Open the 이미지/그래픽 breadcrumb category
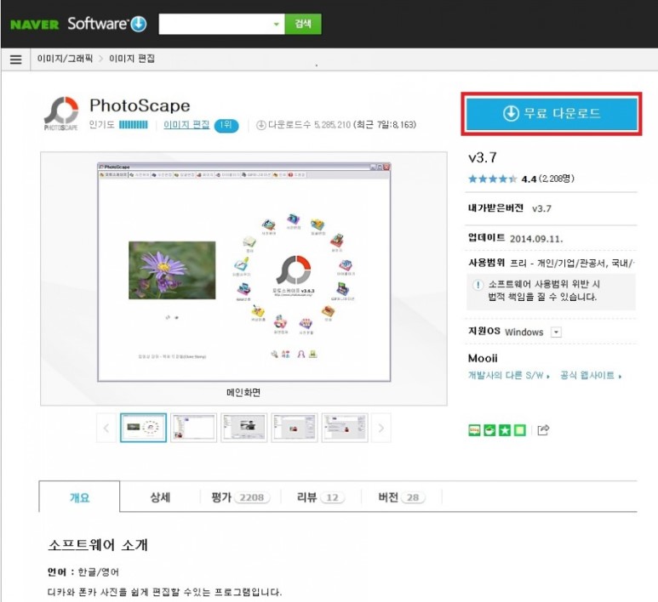The height and width of the screenshot is (602, 658). [x=65, y=59]
